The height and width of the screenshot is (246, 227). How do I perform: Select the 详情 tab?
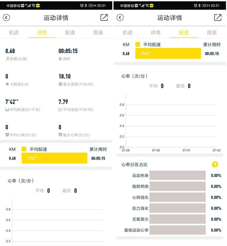pos(42,33)
